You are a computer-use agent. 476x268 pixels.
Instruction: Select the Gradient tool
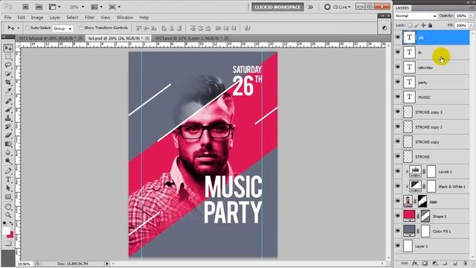(8, 144)
